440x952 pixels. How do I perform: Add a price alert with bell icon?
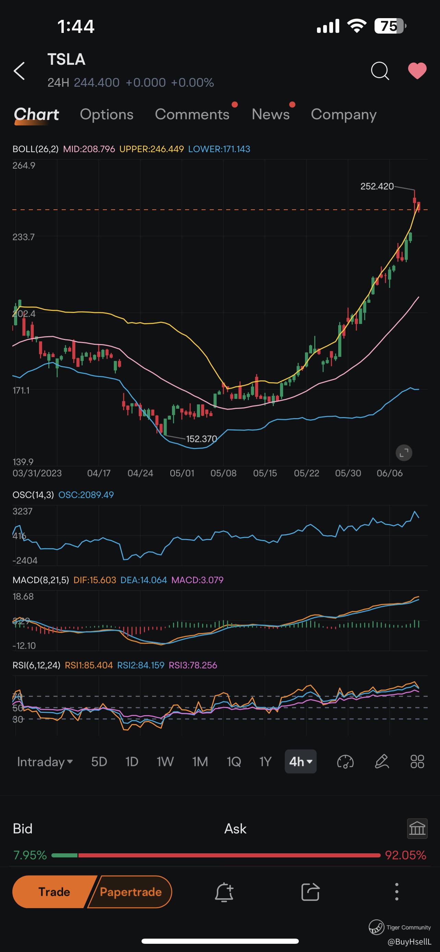pyautogui.click(x=224, y=892)
